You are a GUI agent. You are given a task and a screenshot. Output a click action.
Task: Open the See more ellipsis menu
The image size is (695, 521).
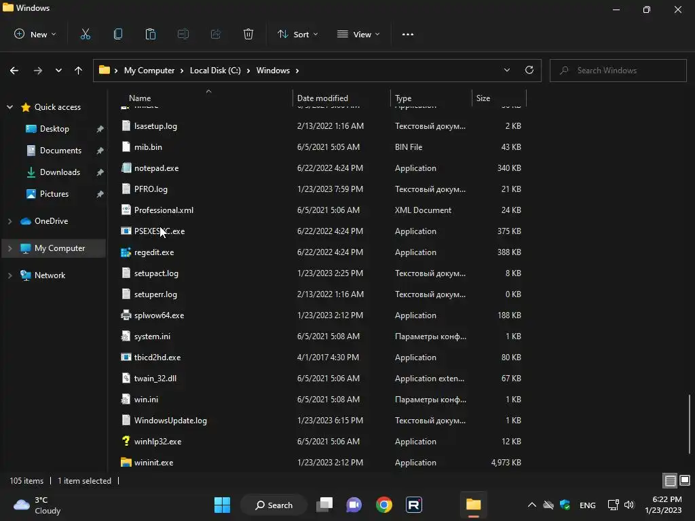[408, 34]
